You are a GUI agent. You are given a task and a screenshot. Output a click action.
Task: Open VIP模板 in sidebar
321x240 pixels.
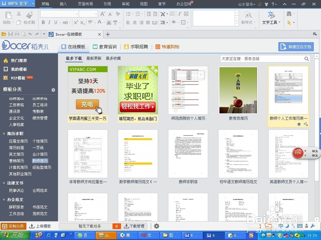[18, 78]
